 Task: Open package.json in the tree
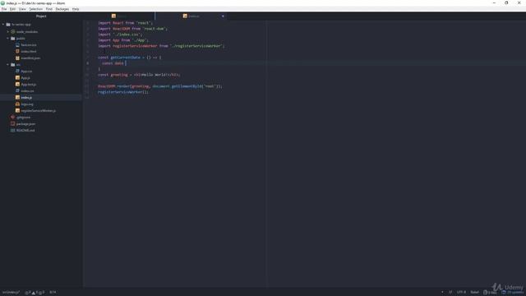(x=25, y=124)
